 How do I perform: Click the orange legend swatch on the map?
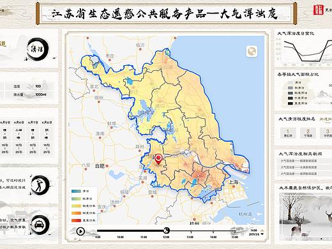(76, 213)
